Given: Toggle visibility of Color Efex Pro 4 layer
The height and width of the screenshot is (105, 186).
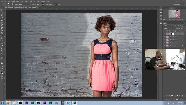Looking at the screenshot, I should [x=164, y=40].
